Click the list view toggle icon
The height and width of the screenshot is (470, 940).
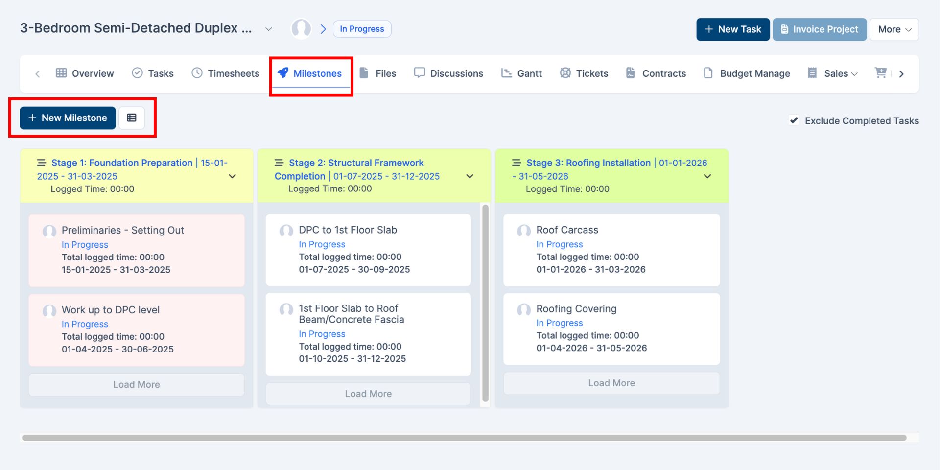(x=131, y=118)
